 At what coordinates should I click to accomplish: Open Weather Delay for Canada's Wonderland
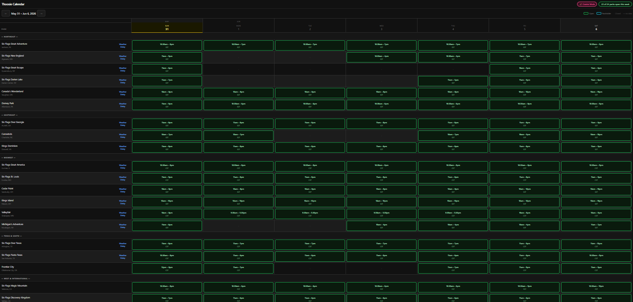(123, 93)
